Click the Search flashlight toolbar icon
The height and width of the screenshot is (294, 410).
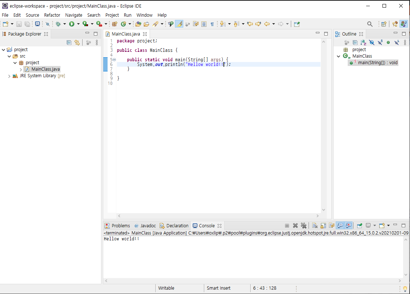pyautogui.click(x=156, y=24)
